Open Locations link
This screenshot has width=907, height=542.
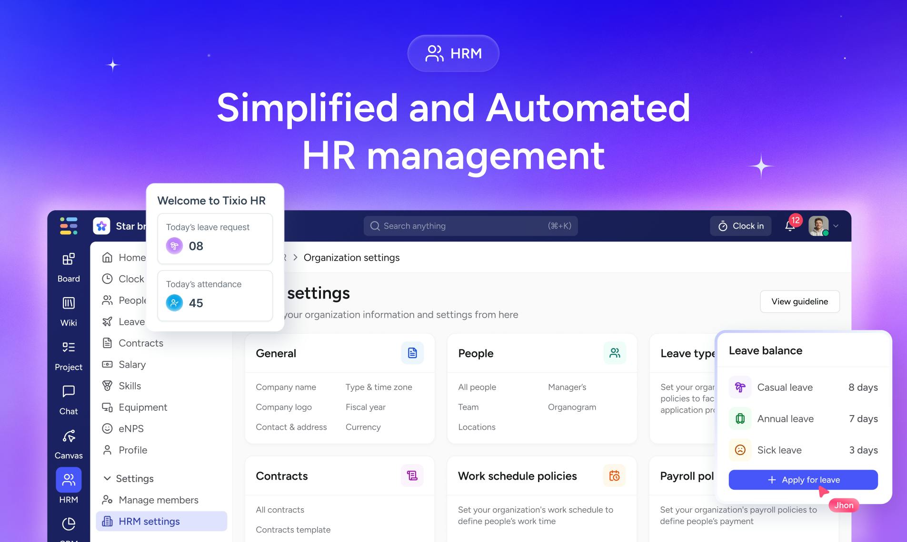coord(477,427)
